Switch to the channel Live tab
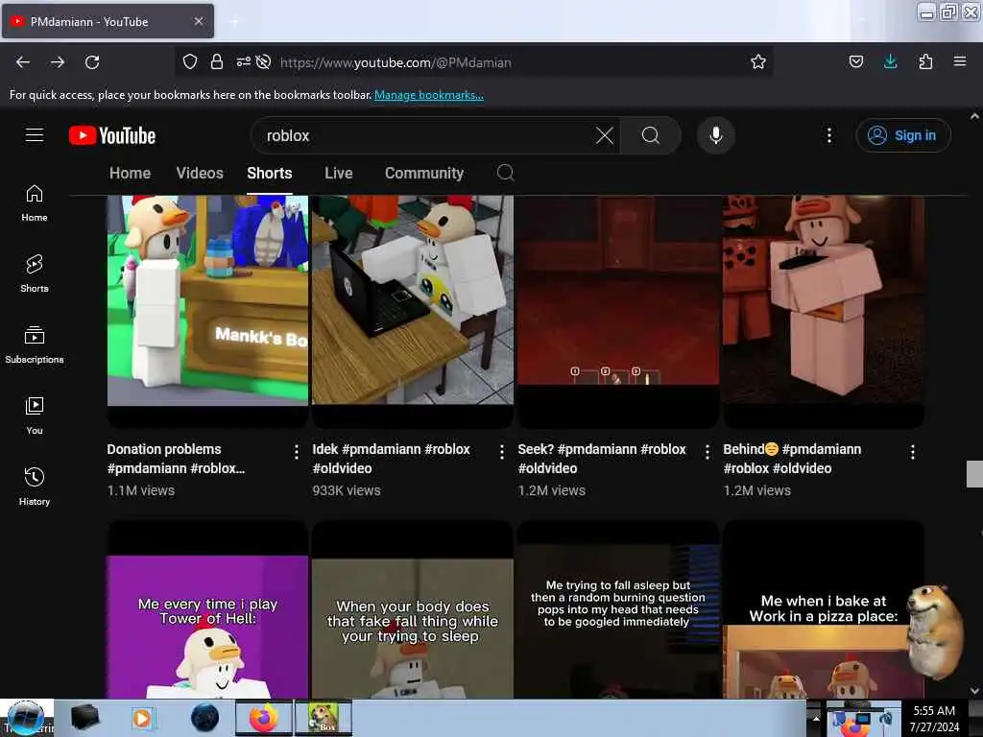The height and width of the screenshot is (737, 983). pyautogui.click(x=339, y=173)
